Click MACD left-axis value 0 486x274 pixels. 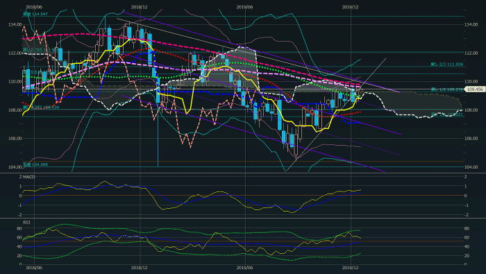point(20,196)
